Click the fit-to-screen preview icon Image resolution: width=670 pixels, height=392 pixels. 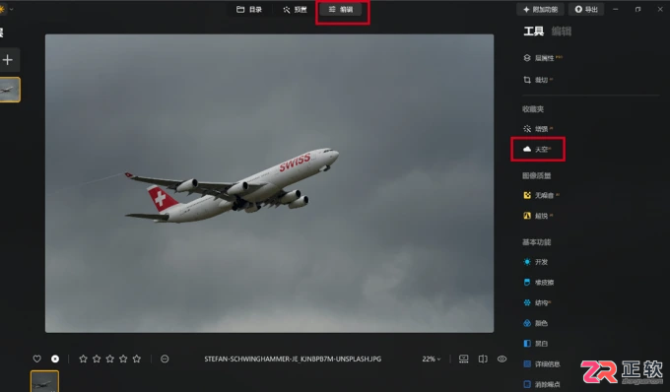point(464,359)
